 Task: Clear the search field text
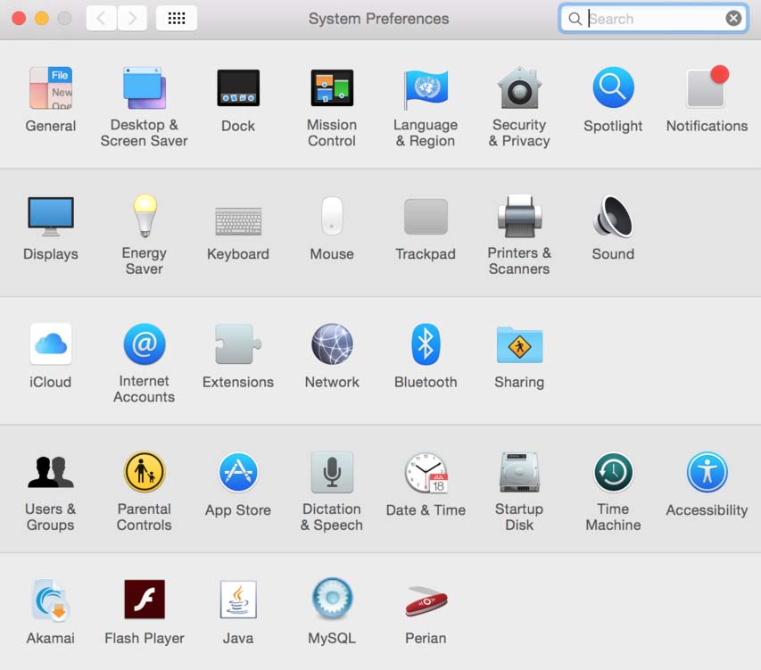click(x=733, y=19)
